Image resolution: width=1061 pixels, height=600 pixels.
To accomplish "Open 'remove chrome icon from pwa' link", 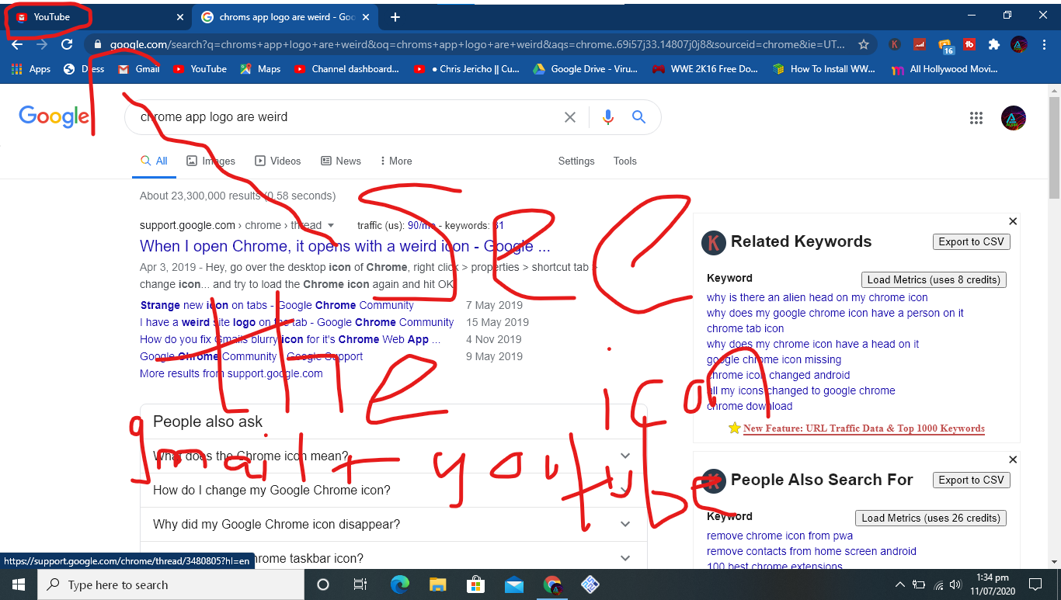I will click(x=780, y=536).
